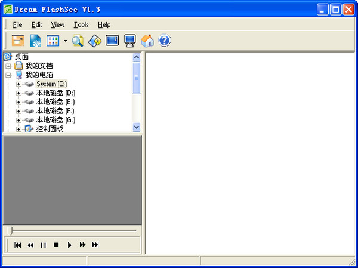Click the playback position slider handle
Image resolution: width=358 pixels, height=268 pixels.
(11, 230)
